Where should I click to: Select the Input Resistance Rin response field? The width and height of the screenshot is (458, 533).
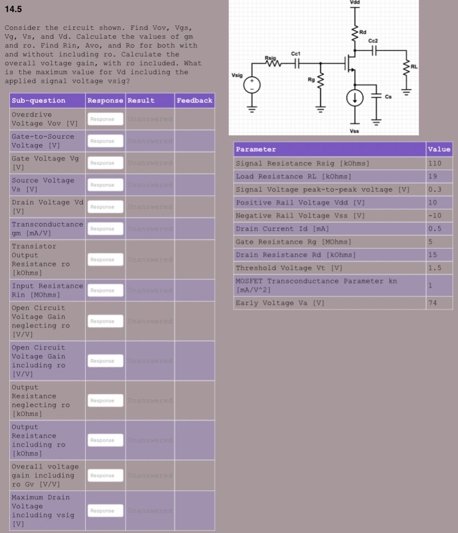[105, 290]
